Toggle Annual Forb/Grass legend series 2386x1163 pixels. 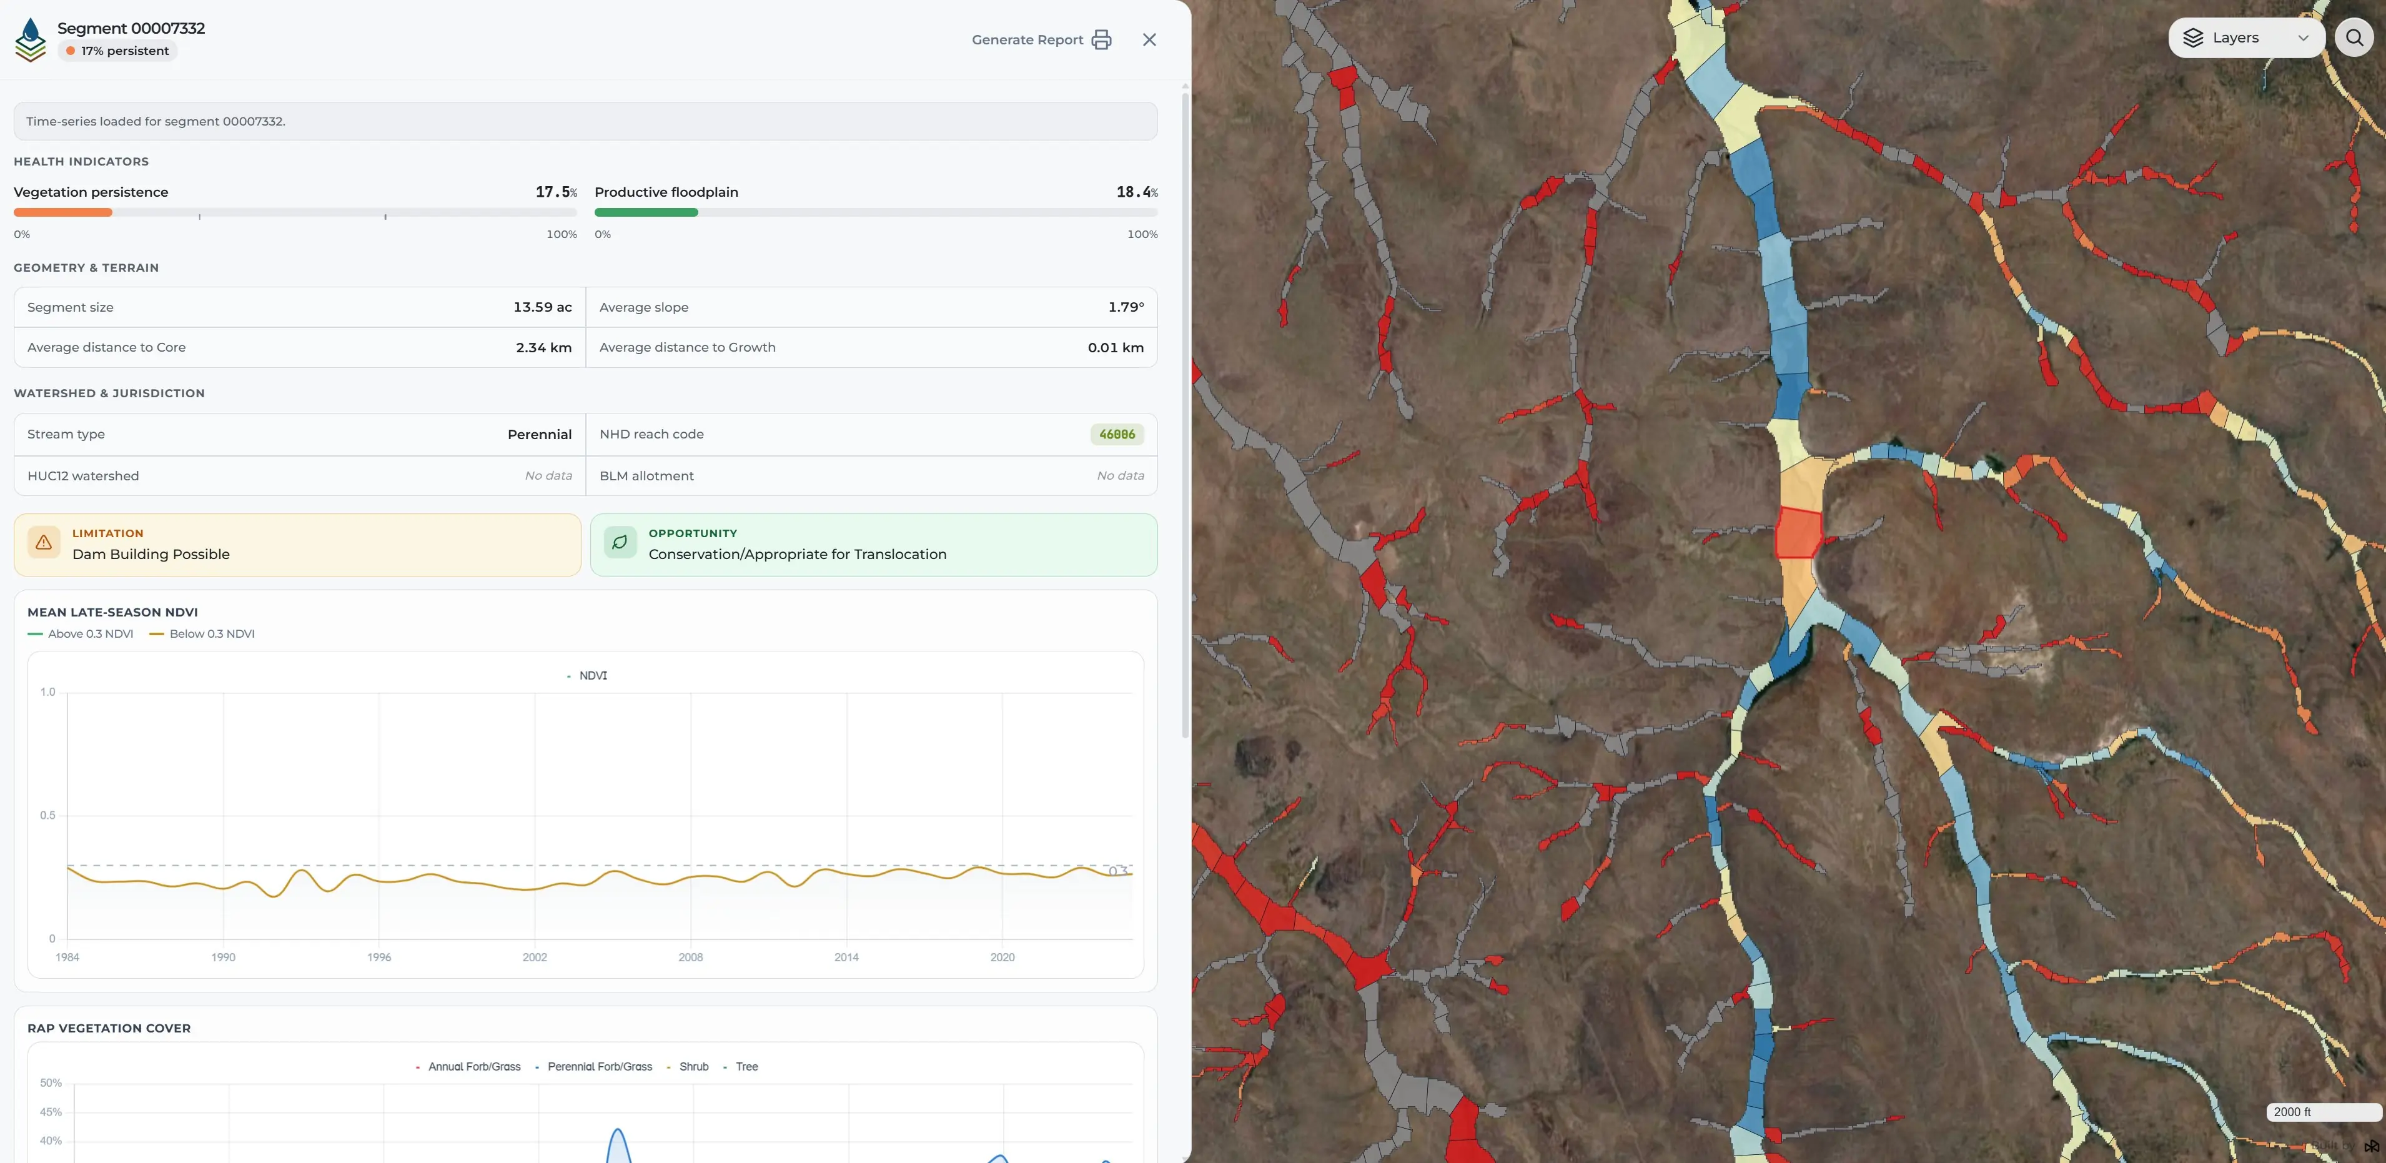coord(468,1067)
